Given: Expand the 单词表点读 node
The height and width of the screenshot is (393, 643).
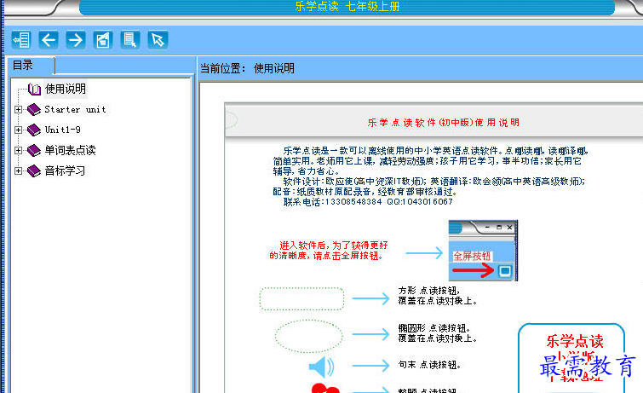Looking at the screenshot, I should coord(18,150).
